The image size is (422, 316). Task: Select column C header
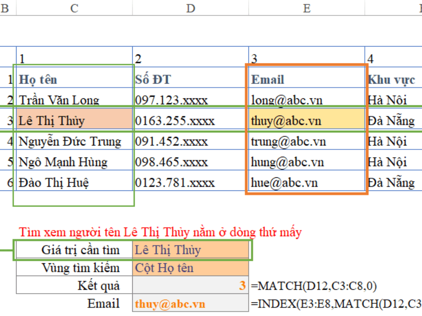click(74, 9)
